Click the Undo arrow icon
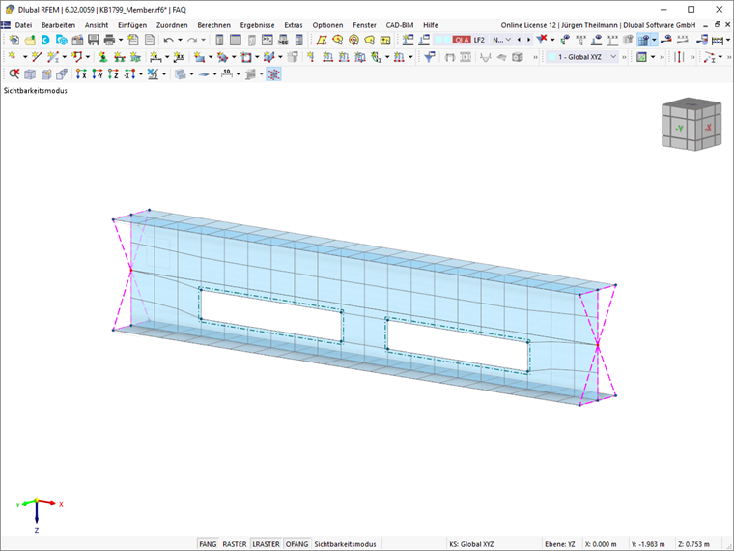Viewport: 734px width, 551px height. coord(169,40)
